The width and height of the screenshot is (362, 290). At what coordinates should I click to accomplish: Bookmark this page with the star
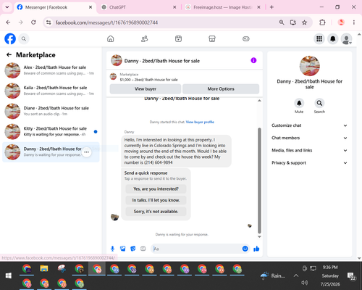click(304, 22)
